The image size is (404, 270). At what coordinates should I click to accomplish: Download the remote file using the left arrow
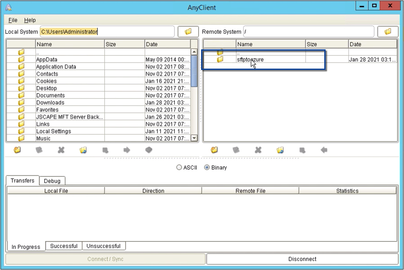point(324,150)
